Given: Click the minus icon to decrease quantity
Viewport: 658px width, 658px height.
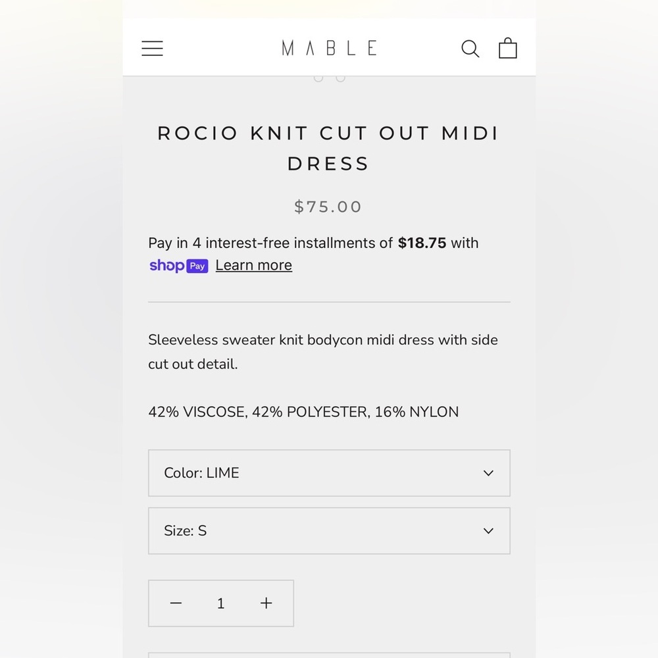Looking at the screenshot, I should 176,603.
